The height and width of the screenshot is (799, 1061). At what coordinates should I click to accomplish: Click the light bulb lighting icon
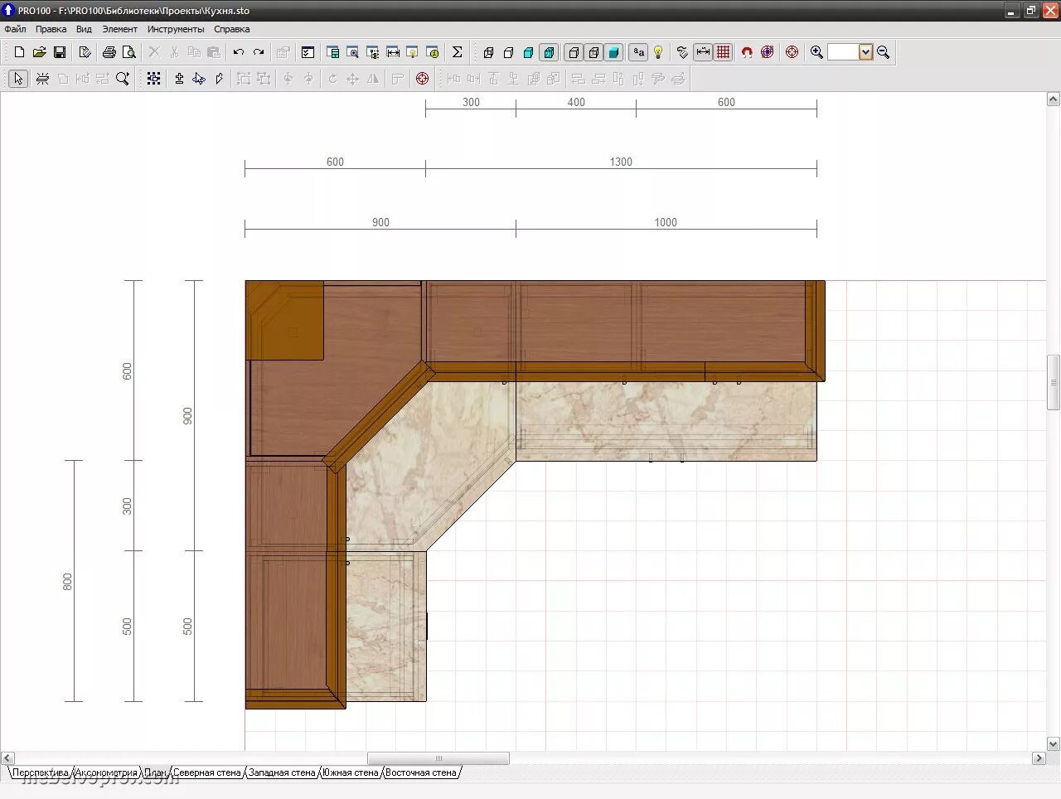coord(658,52)
